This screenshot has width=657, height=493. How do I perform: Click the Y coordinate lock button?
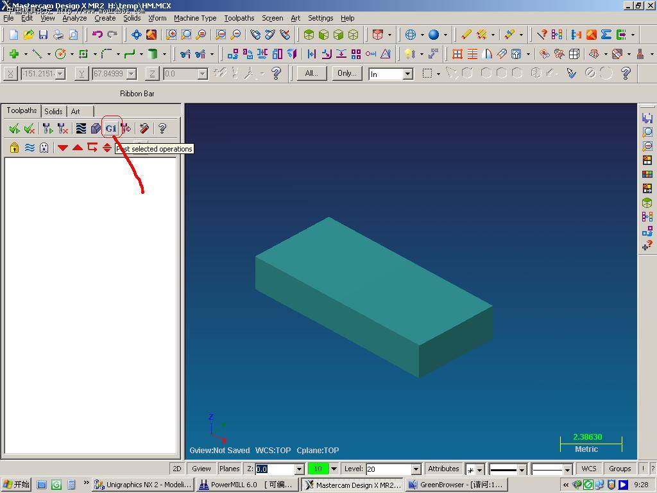pyautogui.click(x=81, y=74)
